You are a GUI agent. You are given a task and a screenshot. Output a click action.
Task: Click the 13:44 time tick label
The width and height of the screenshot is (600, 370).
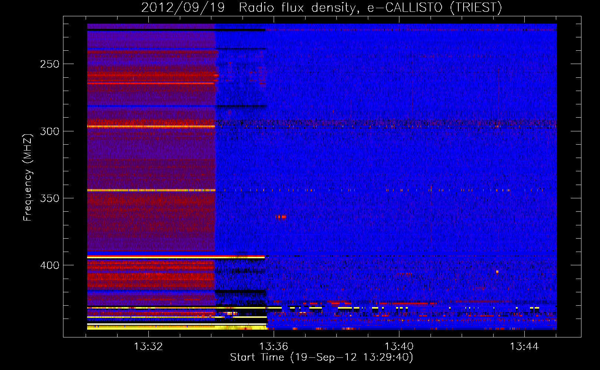click(x=524, y=346)
